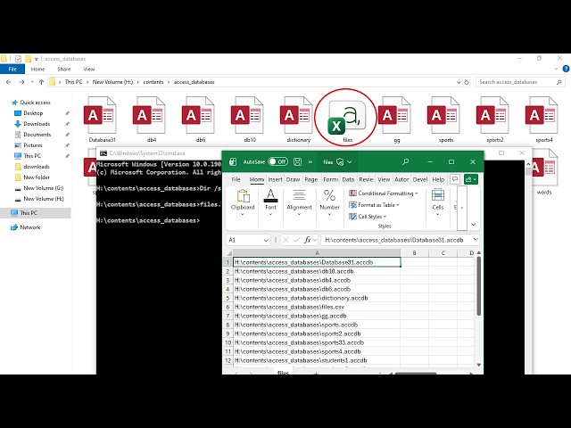The width and height of the screenshot is (571, 428).
Task: Open Explorer Share tab
Action: pyautogui.click(x=63, y=70)
